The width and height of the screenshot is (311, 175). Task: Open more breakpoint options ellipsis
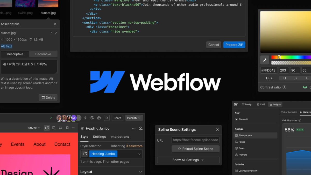coord(74,128)
